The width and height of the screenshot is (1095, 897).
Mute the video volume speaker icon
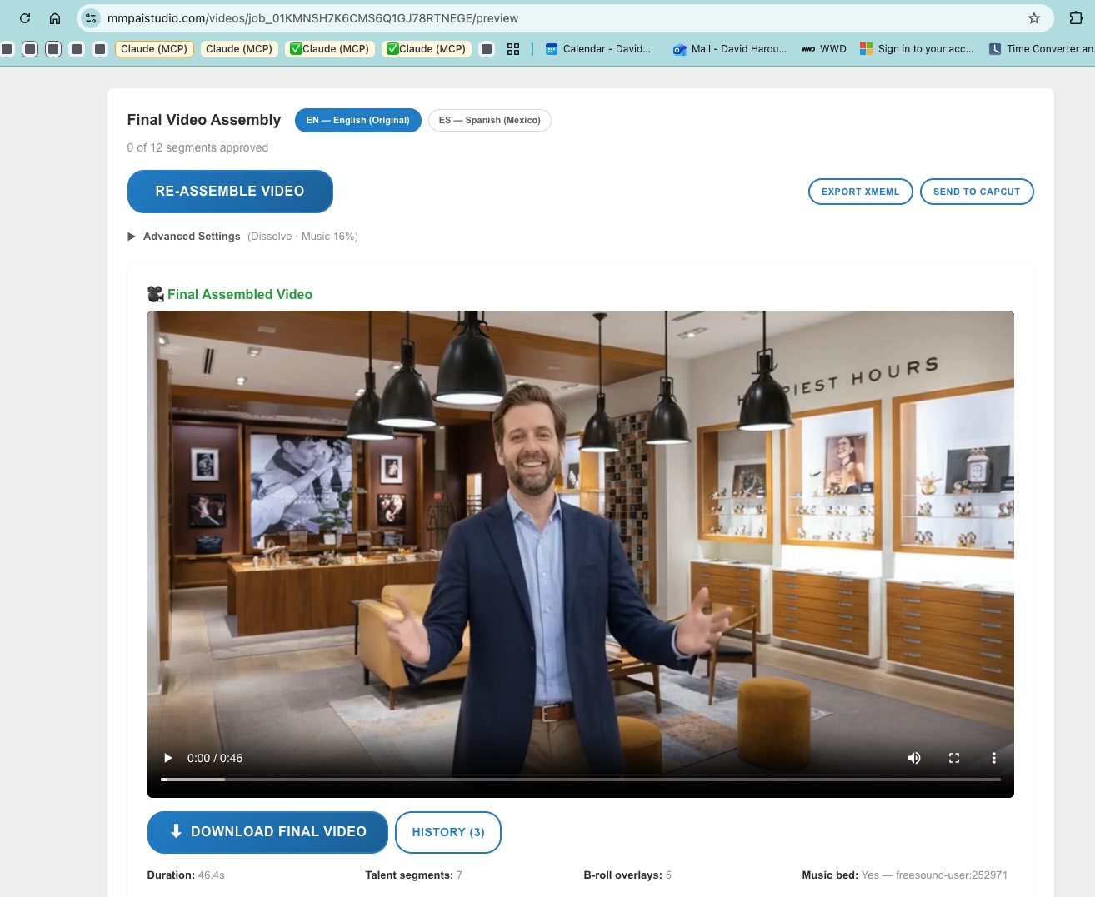point(914,758)
